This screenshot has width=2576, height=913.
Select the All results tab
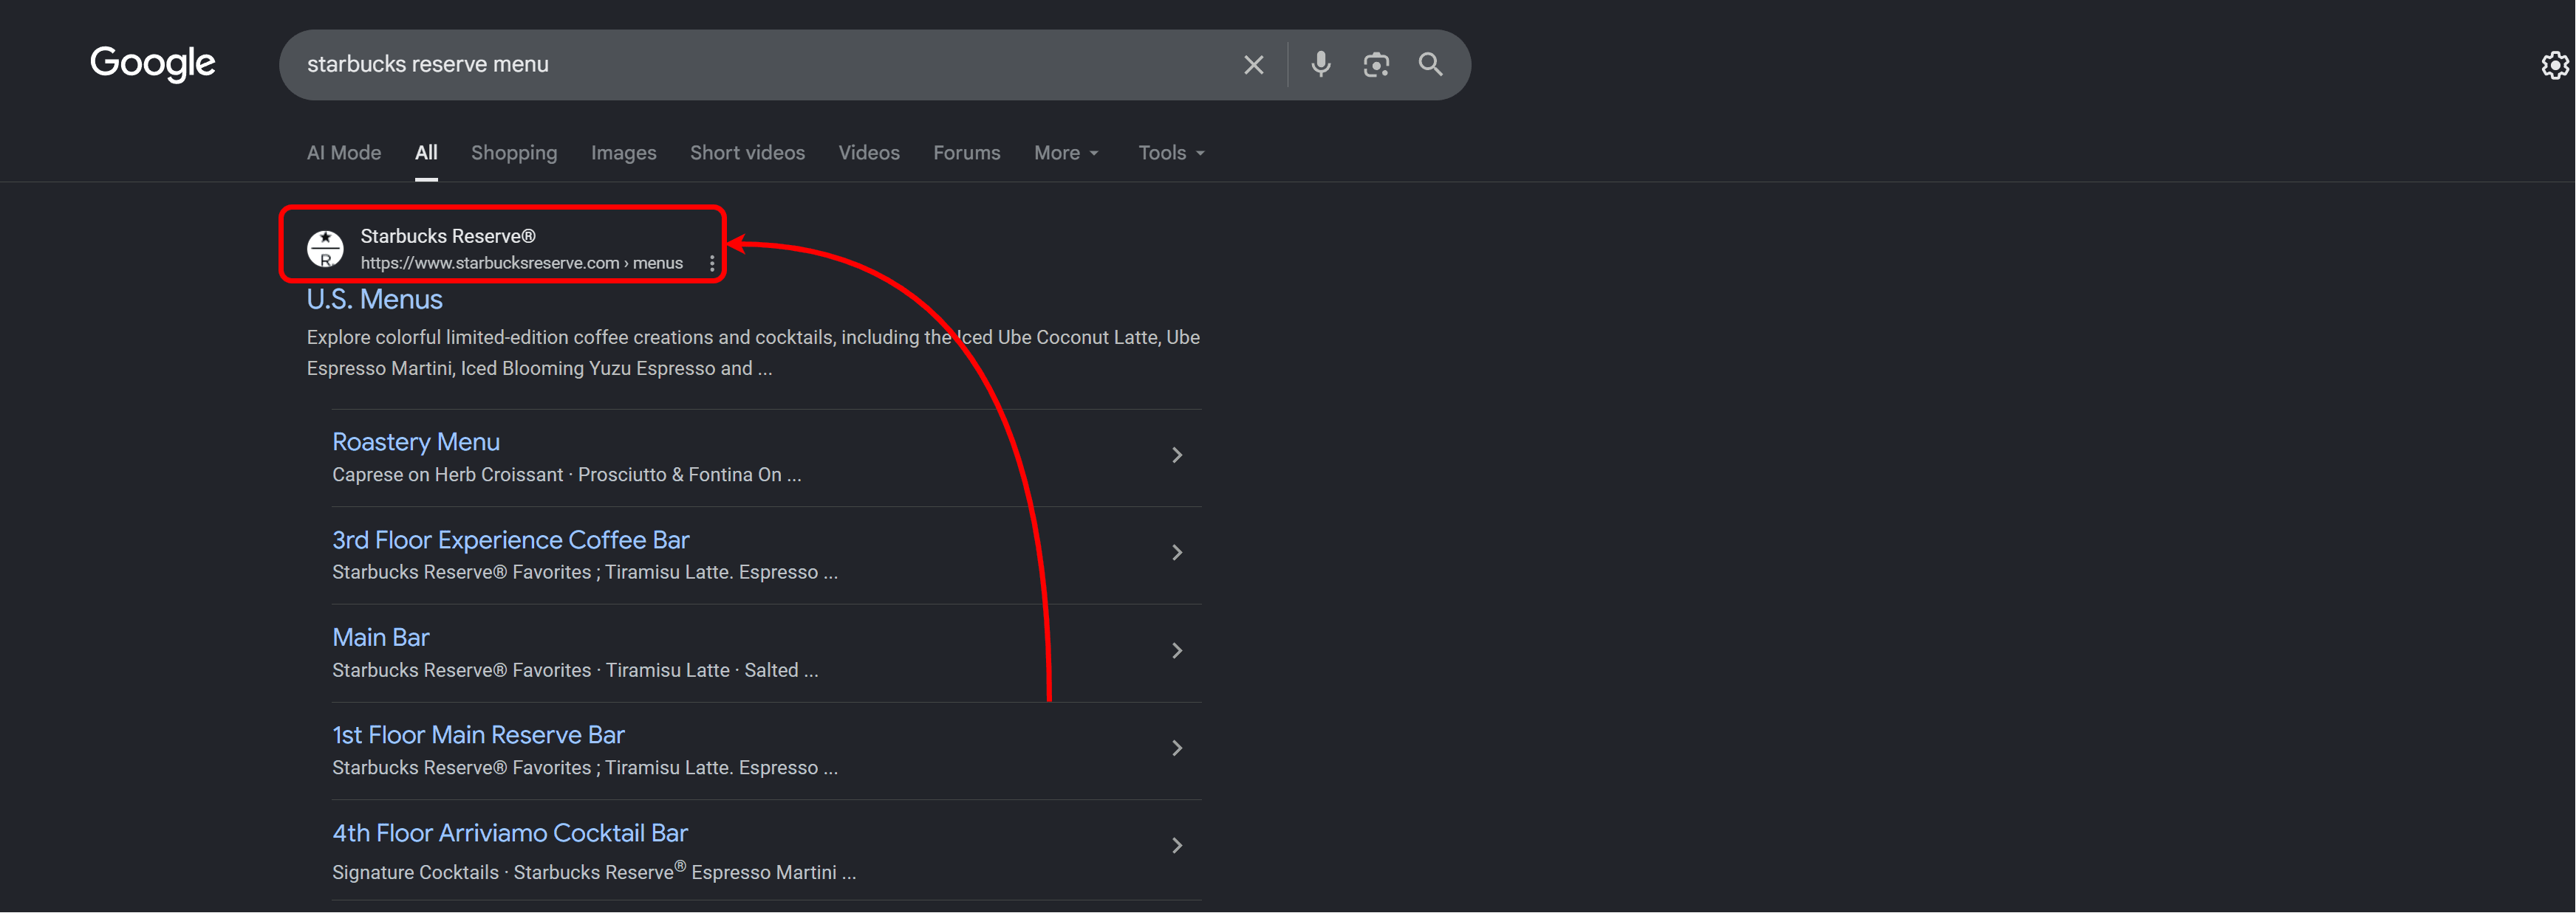(x=426, y=153)
